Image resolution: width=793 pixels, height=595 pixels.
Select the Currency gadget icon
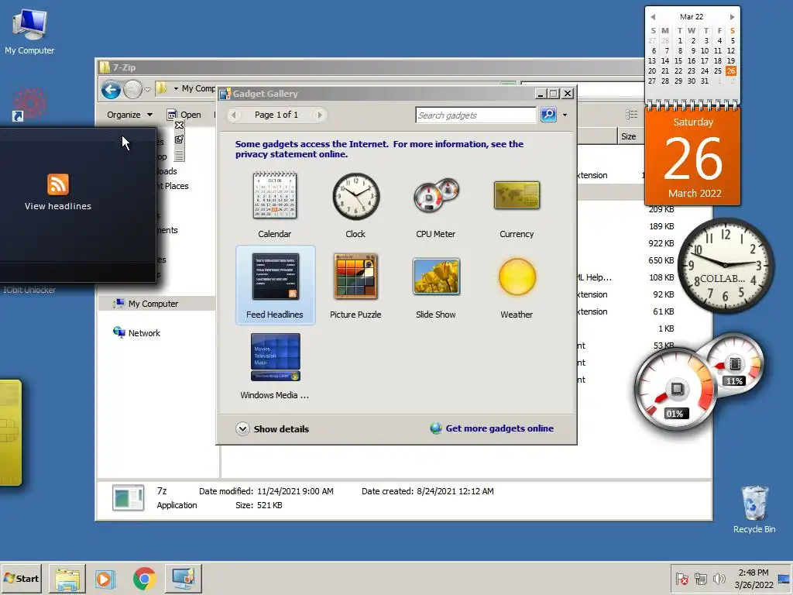coord(517,195)
